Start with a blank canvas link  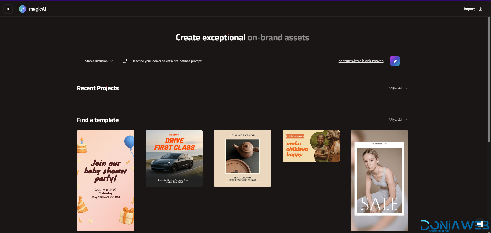tap(361, 61)
